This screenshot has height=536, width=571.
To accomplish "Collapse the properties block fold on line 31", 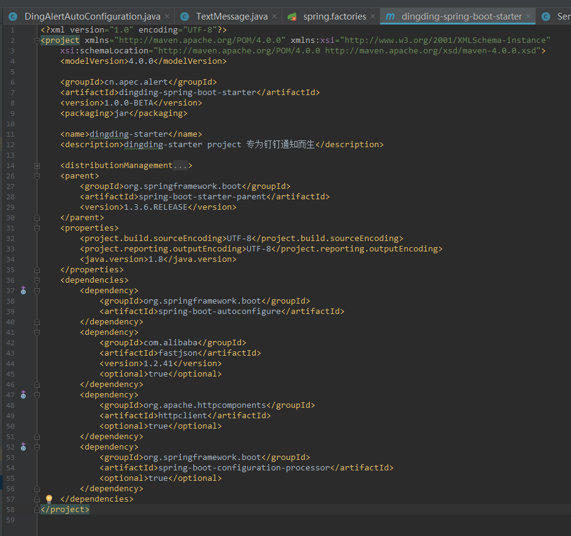I will (37, 228).
